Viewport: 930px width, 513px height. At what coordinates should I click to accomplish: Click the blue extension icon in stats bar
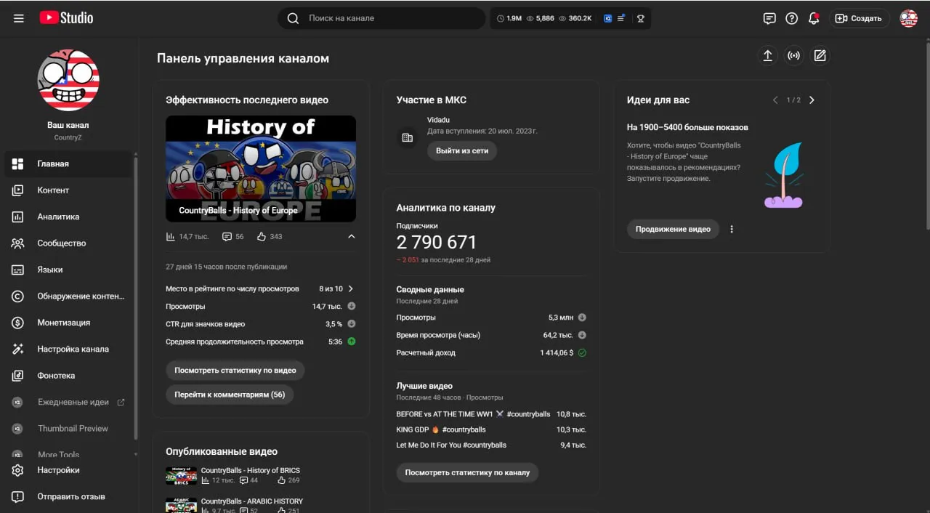[x=607, y=18]
